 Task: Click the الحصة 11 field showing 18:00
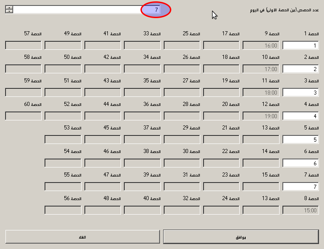[261, 92]
